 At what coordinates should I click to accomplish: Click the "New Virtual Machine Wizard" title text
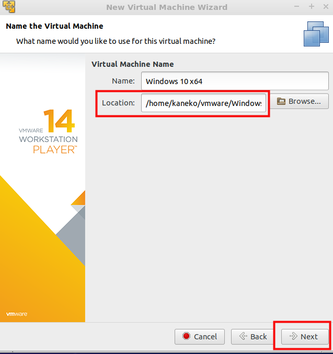(x=166, y=7)
